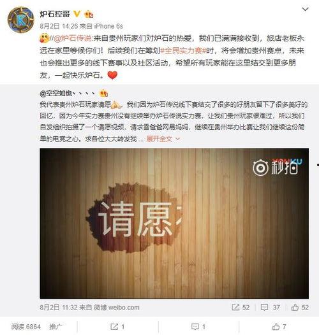The height and width of the screenshot is (335, 319).
Task: Click badge icon next to @空空如也
Action: (x=103, y=93)
